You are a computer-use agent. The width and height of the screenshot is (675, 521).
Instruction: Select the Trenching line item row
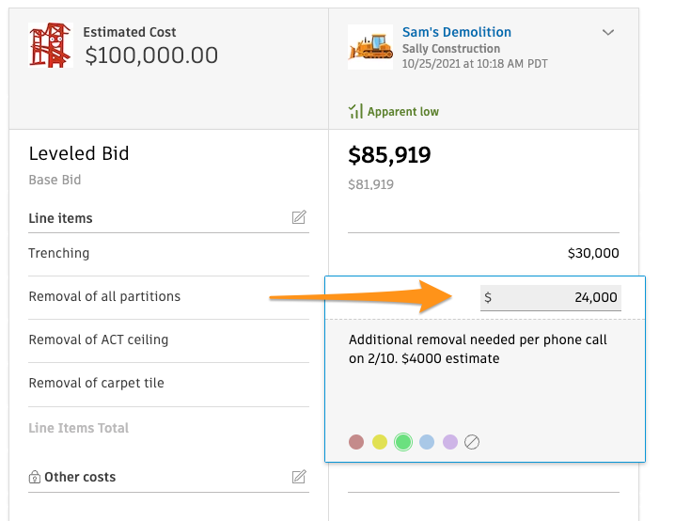(169, 254)
